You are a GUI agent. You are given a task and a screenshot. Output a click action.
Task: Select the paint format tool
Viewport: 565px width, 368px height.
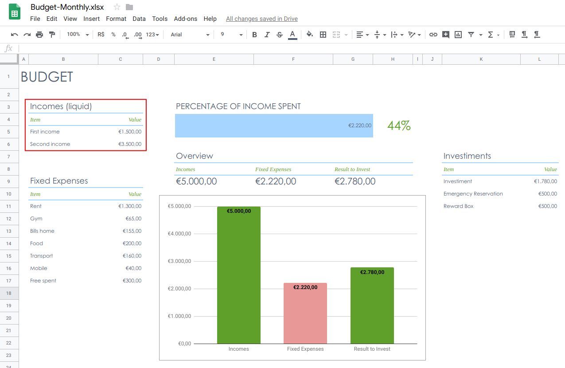(x=52, y=35)
